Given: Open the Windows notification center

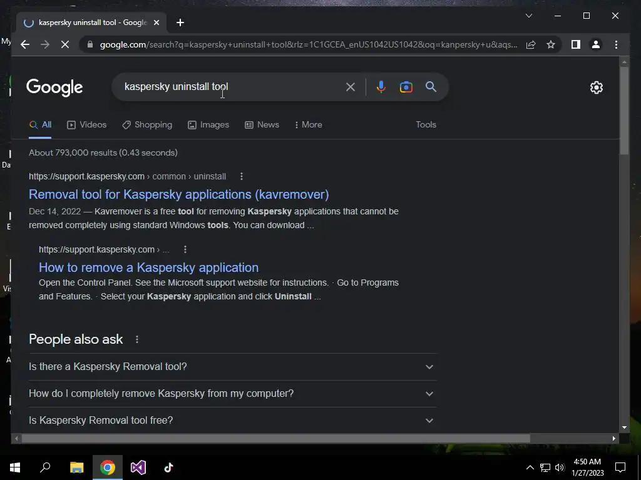Looking at the screenshot, I should 620,467.
